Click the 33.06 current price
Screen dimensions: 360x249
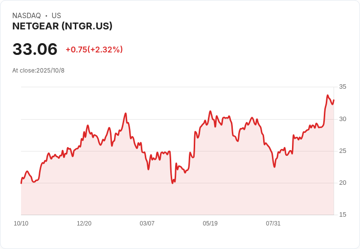pyautogui.click(x=35, y=49)
